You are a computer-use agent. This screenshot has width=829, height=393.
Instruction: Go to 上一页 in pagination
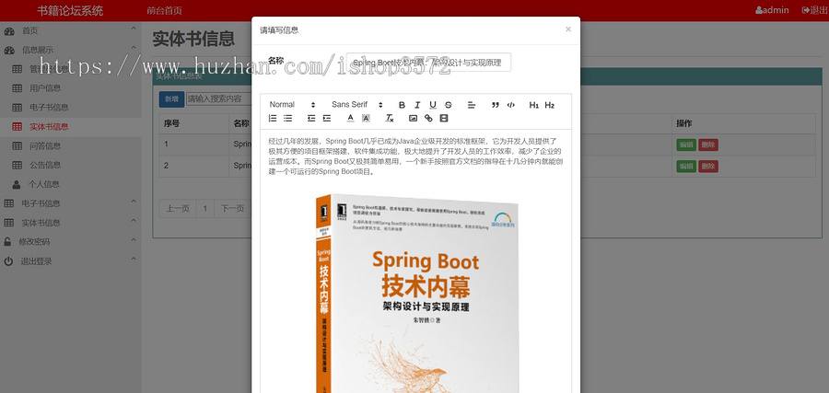[x=178, y=209]
